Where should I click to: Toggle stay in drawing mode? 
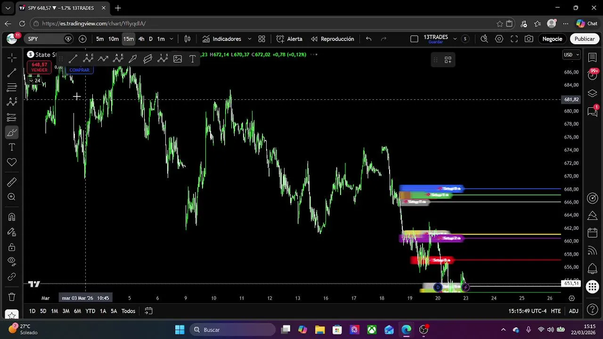pyautogui.click(x=12, y=232)
